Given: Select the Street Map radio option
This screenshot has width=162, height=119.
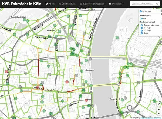Looking at the screenshot, I should pos(141,11).
